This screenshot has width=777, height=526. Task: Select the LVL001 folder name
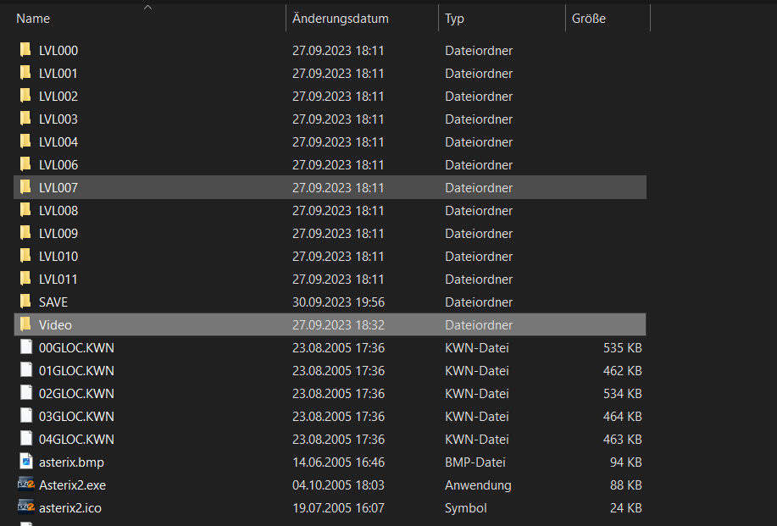tap(58, 74)
